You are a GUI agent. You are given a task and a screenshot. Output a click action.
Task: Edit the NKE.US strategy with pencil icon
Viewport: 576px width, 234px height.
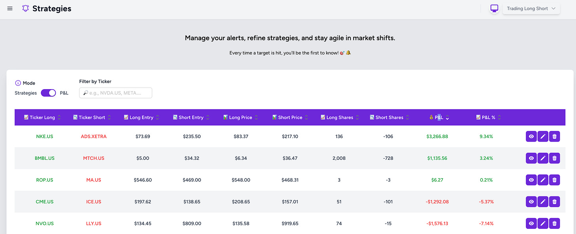coord(543,137)
